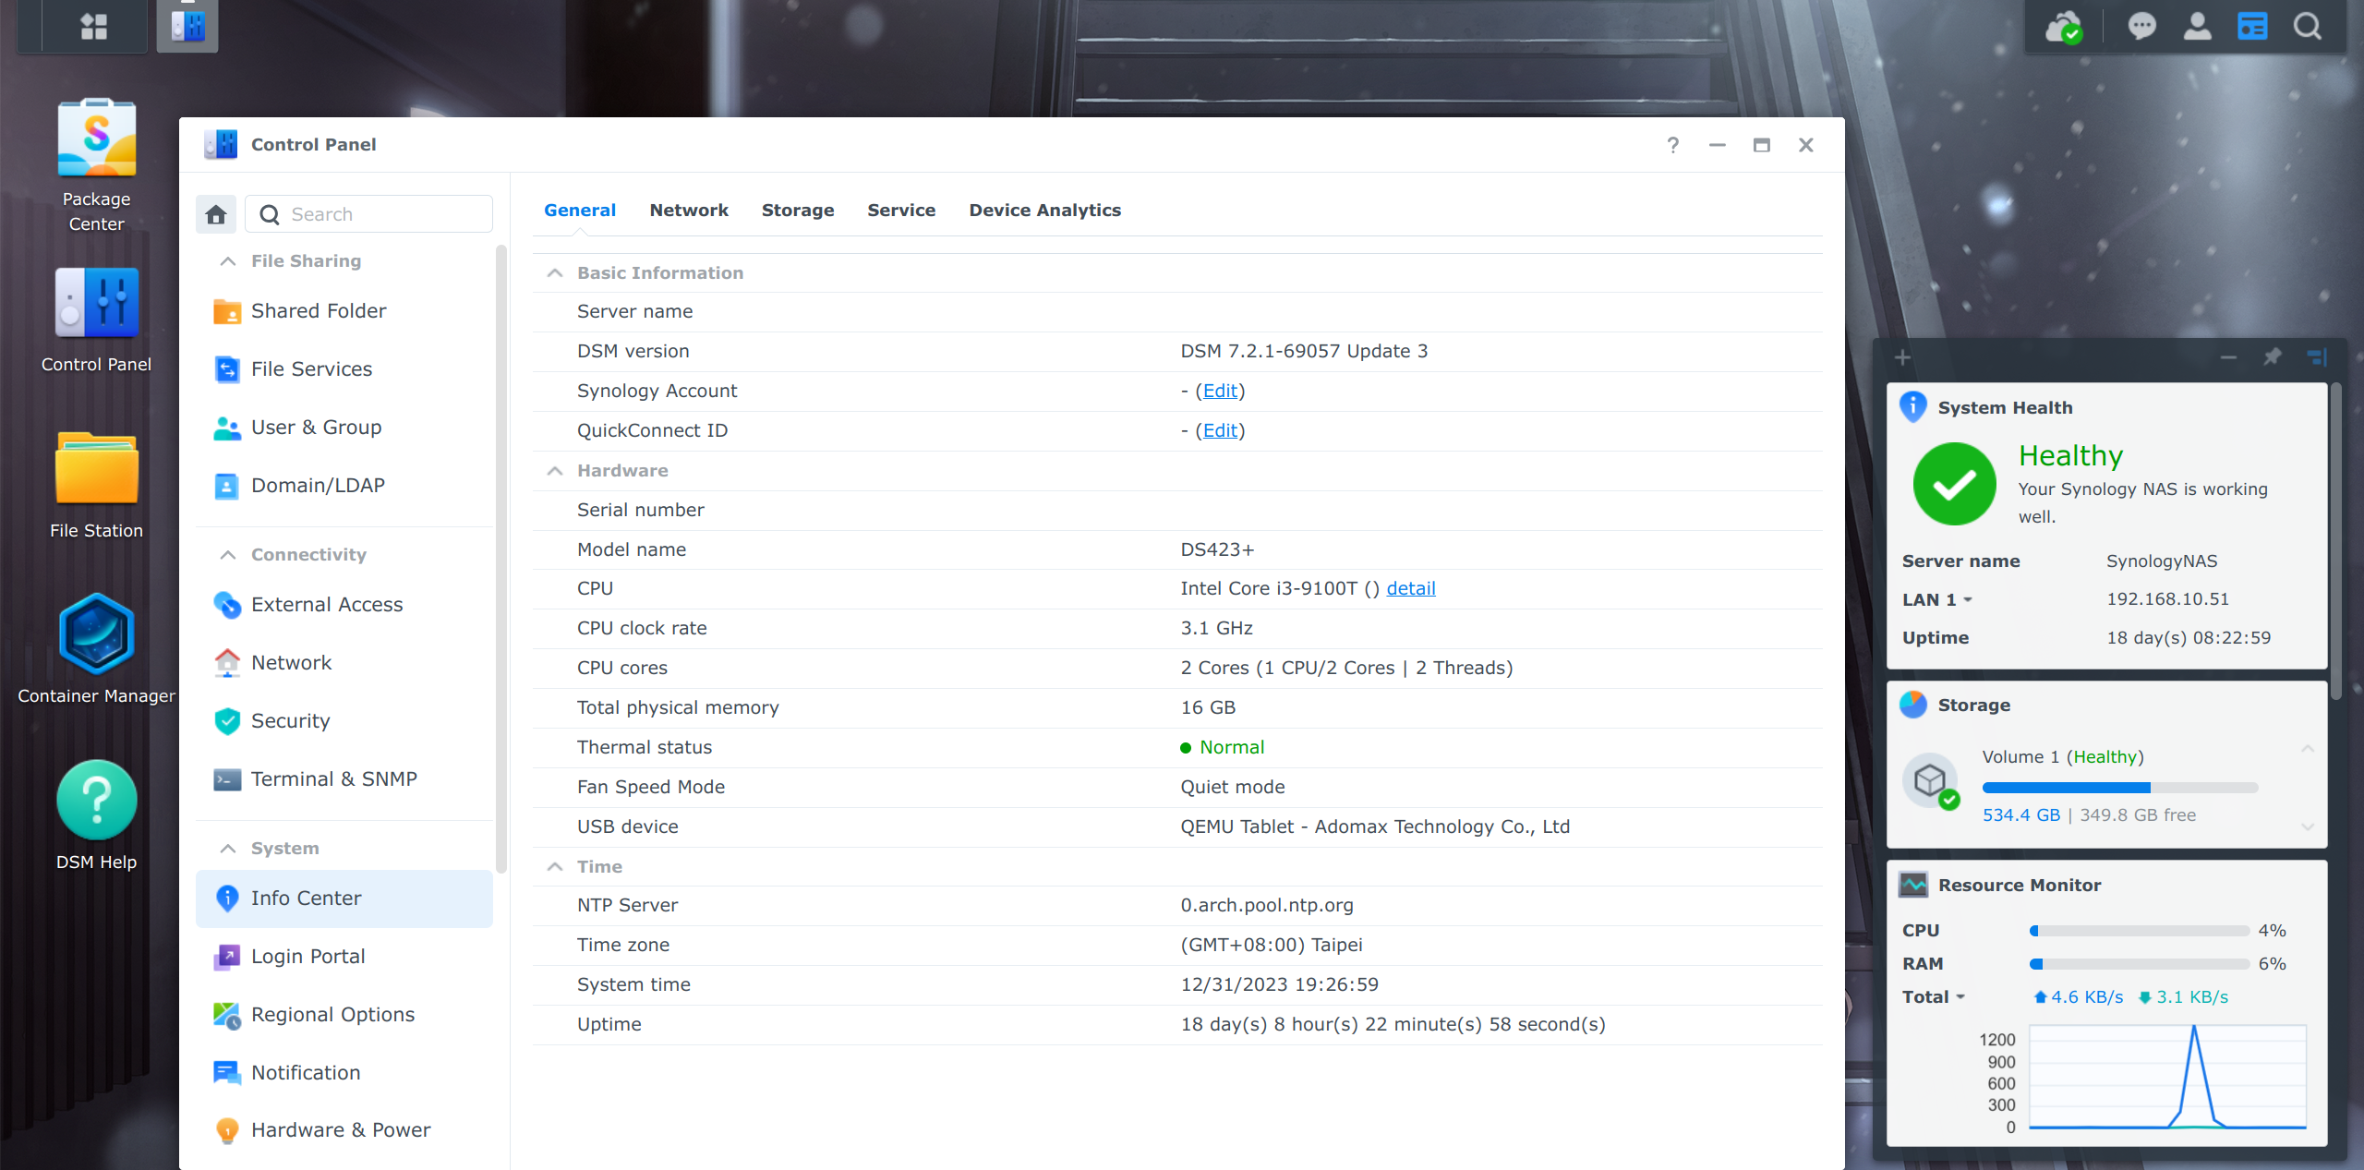Click the Control Panel home icon
This screenshot has height=1170, width=2364.
[x=216, y=214]
